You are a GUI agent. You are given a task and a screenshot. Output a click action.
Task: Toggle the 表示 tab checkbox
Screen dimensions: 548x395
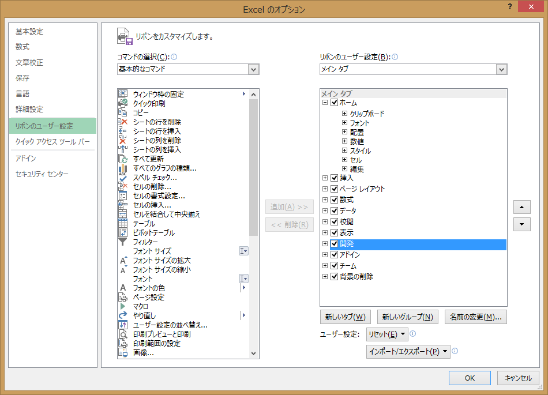point(334,232)
